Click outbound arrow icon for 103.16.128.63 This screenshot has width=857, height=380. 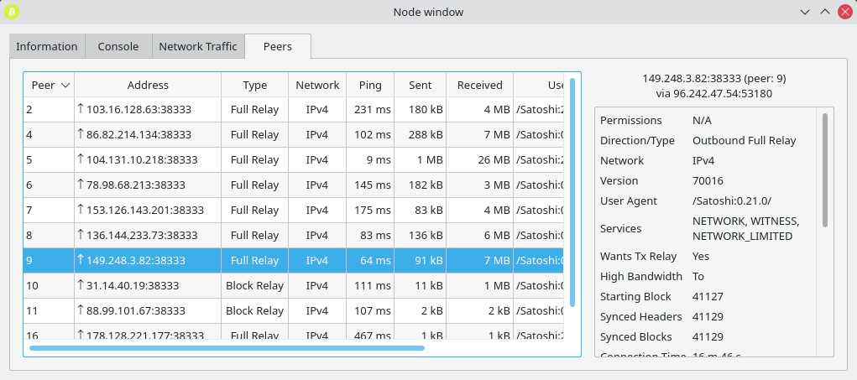(x=81, y=108)
